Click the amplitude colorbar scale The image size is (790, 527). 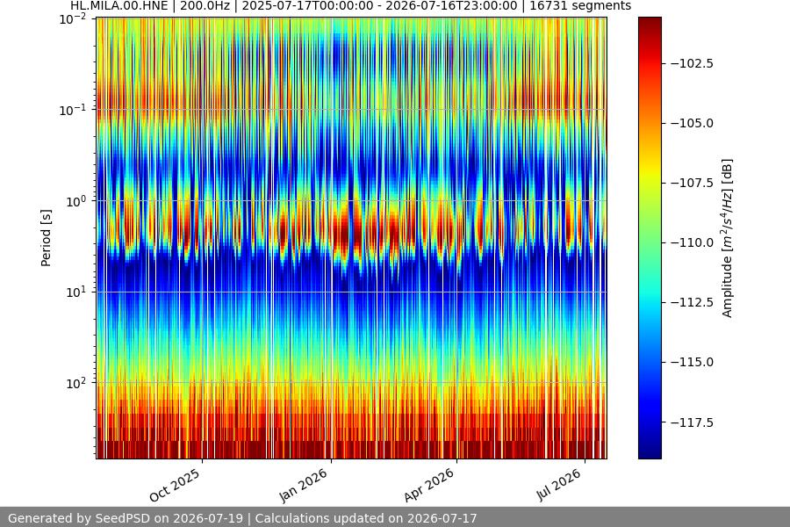(x=650, y=238)
